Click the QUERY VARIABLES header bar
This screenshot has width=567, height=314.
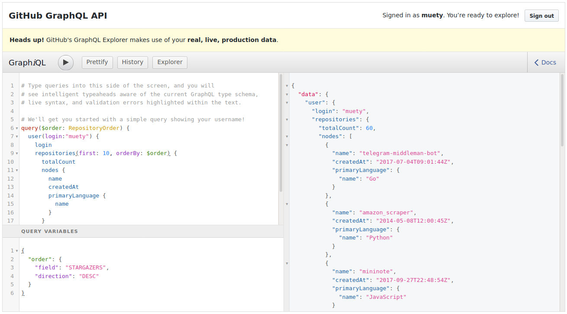[143, 231]
